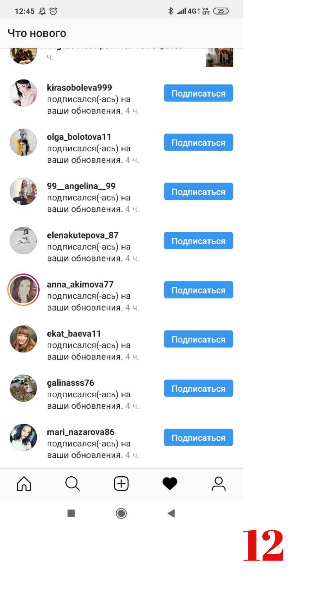Tap the new post plus icon

pyautogui.click(x=121, y=483)
